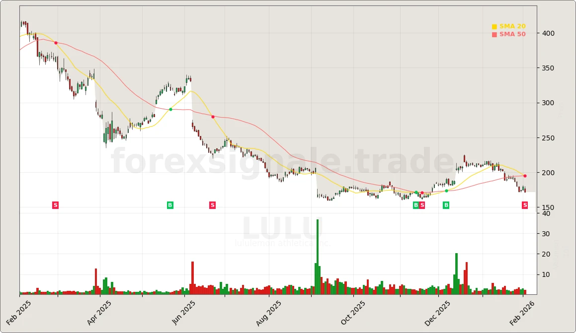Select the SMA 50 legend label
This screenshot has width=576, height=333.
click(512, 35)
